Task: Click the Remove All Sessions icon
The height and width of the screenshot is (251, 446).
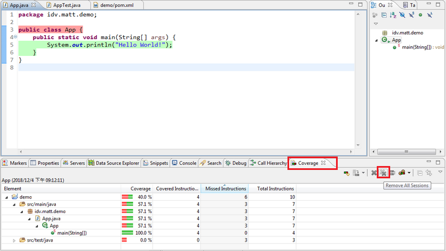Action: tap(383, 173)
